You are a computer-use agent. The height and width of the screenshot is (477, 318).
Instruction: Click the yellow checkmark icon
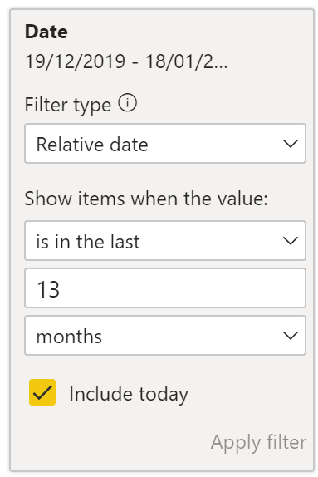(x=42, y=392)
